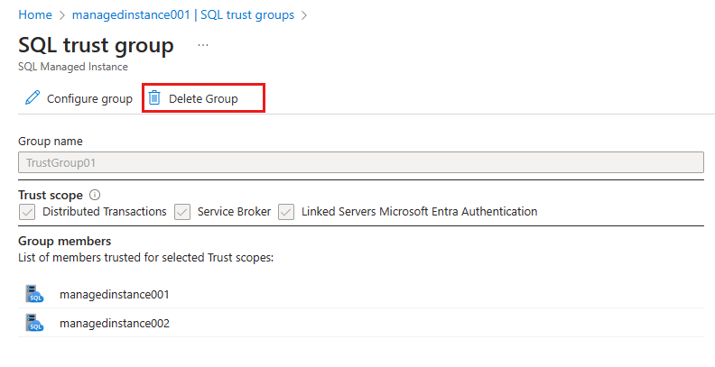Click the Group members heading
This screenshot has width=715, height=367.
65,242
